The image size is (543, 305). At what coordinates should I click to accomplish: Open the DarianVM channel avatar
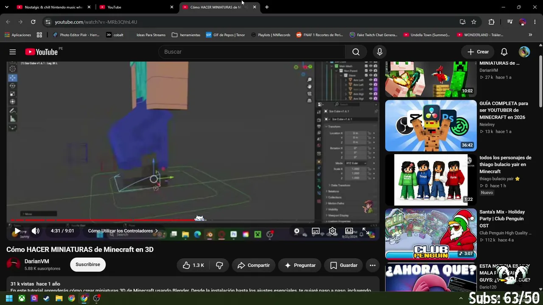click(x=13, y=264)
